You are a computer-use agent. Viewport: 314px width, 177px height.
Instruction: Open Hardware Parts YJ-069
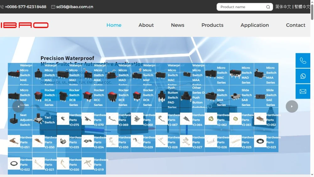[x=118, y=119]
